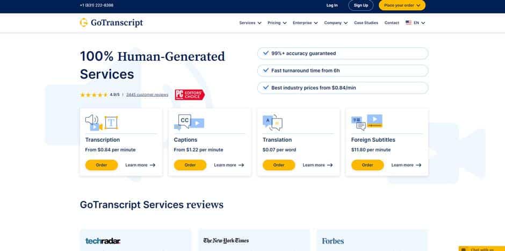Expand the Services dropdown menu
The height and width of the screenshot is (251, 505).
point(250,23)
